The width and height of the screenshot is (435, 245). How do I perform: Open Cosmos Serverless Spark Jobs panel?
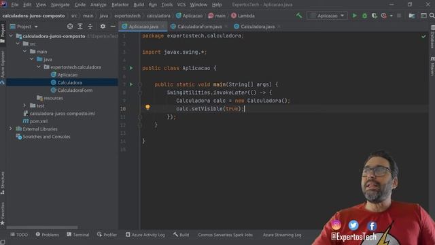tap(225, 235)
